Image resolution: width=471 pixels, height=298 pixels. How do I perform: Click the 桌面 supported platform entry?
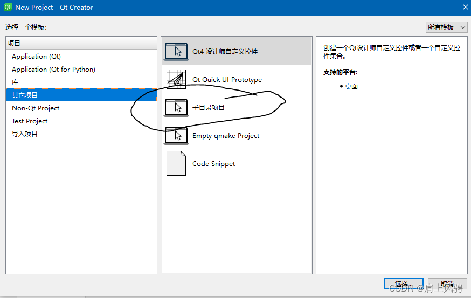tap(351, 87)
